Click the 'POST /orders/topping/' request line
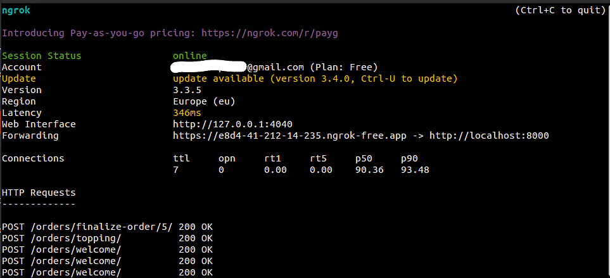This screenshot has width=610, height=278. 62,238
